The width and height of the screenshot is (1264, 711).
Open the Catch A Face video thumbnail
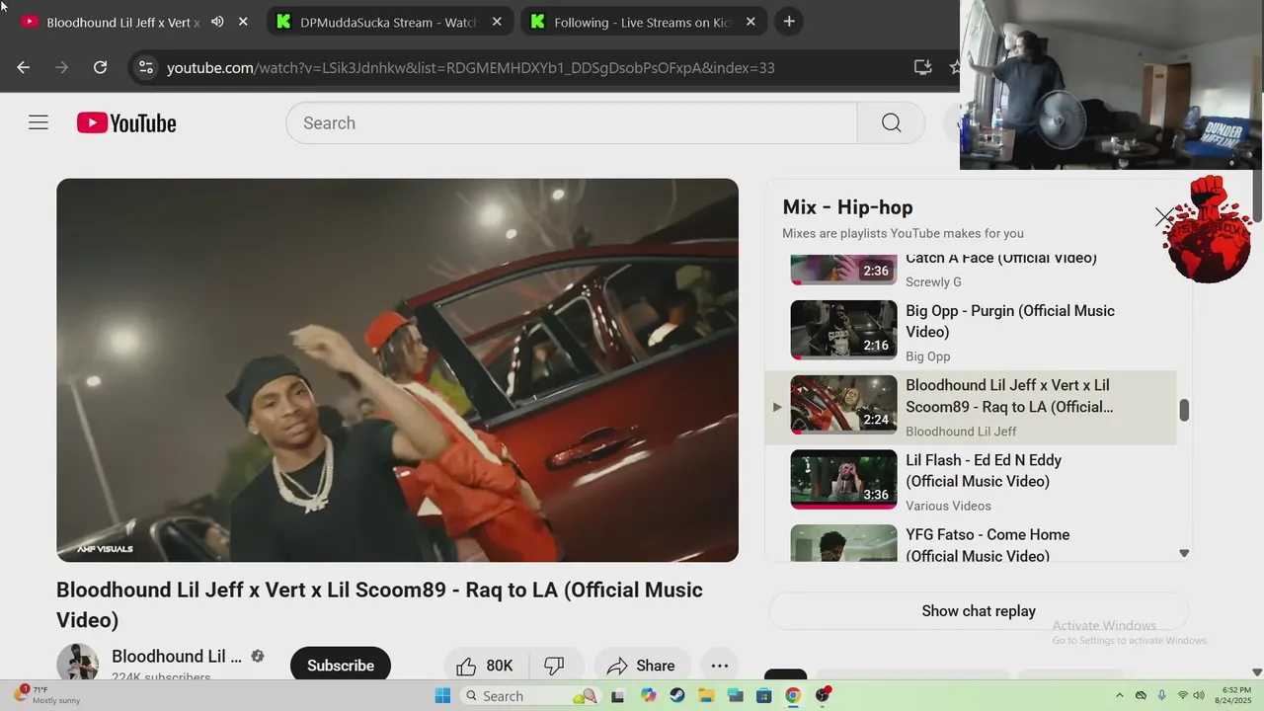coord(843,268)
